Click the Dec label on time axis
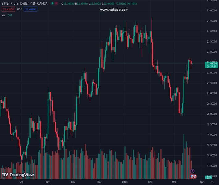This screenshot has width=219, height=185. (99, 182)
